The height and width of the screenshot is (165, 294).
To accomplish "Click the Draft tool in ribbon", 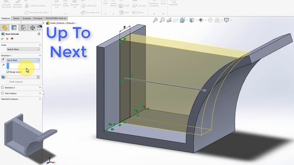I will (x=124, y=6).
